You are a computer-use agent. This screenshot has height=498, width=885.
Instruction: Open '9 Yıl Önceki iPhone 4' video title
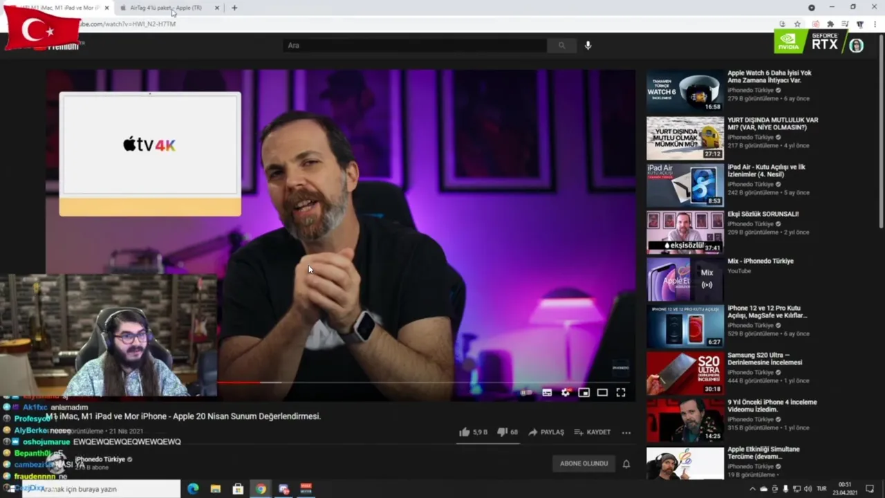[772, 406]
